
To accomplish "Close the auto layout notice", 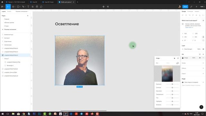I will tap(203, 21).
